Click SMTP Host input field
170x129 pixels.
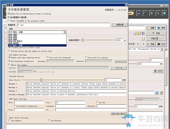[29, 103]
